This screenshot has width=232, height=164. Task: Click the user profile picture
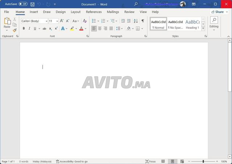point(183,4)
